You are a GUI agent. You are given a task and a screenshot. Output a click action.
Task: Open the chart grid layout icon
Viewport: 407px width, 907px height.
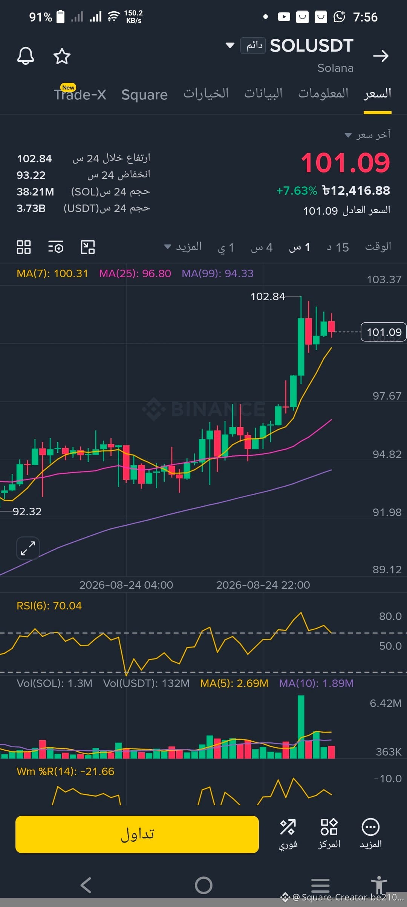tap(24, 247)
